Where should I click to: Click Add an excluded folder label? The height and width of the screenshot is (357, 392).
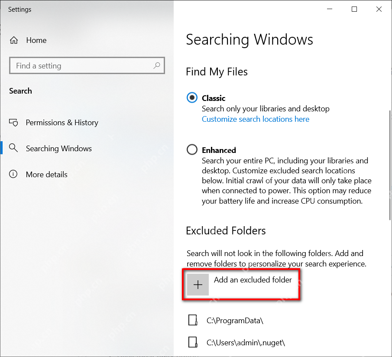pos(253,280)
